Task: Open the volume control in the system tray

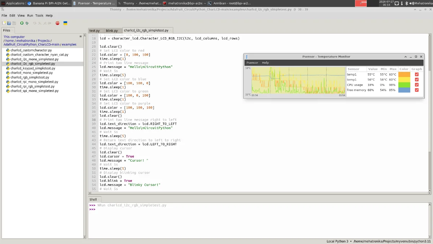Action: tap(412, 3)
